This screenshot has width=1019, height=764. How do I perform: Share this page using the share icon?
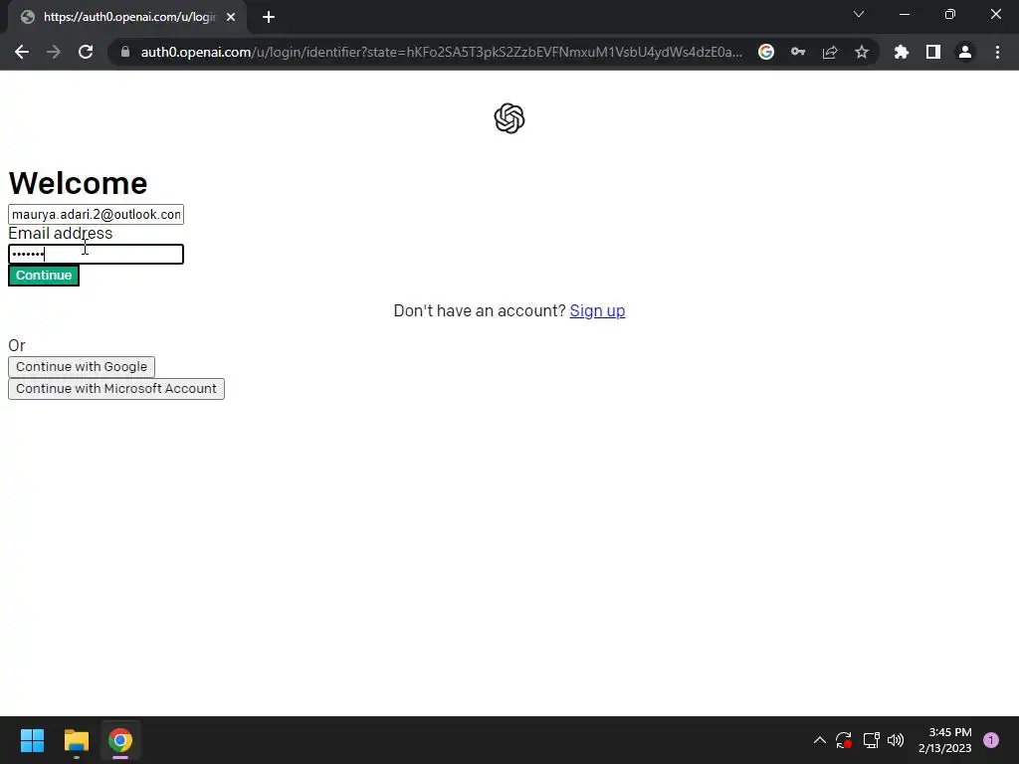tap(830, 52)
